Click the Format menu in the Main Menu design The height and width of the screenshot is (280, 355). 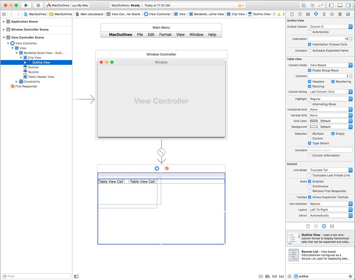pyautogui.click(x=165, y=35)
